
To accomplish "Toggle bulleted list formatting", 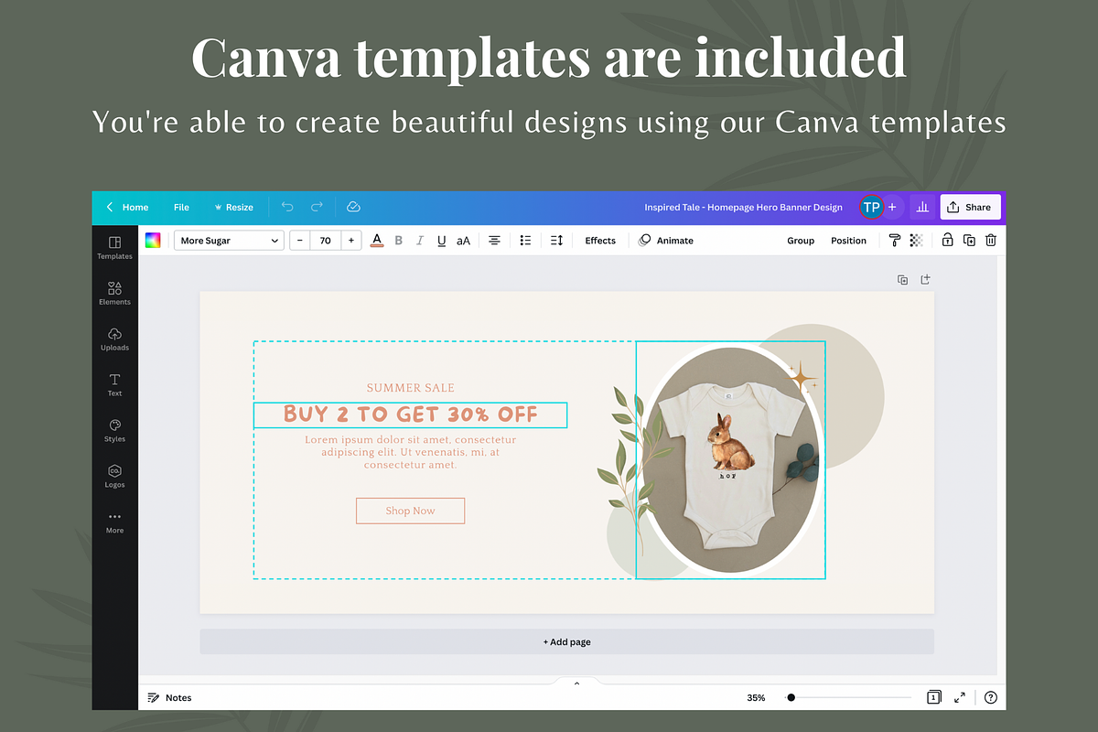I will (x=525, y=241).
